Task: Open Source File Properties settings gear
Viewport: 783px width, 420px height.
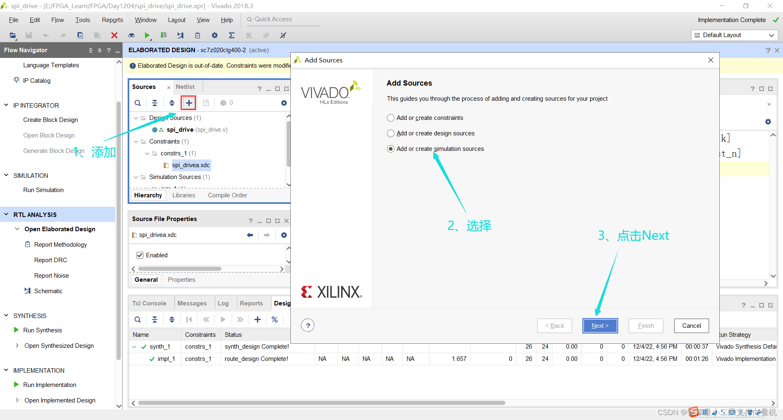Action: point(284,235)
